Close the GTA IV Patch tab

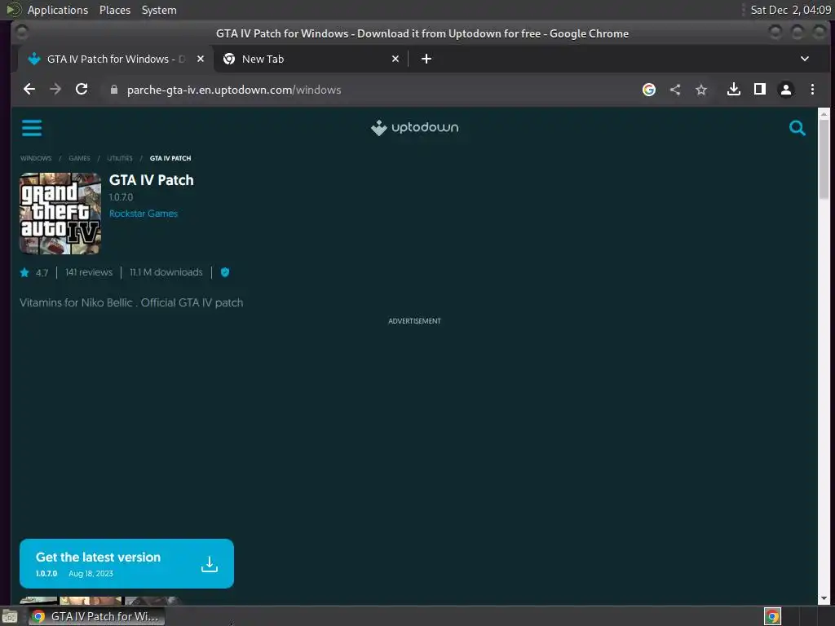201,59
